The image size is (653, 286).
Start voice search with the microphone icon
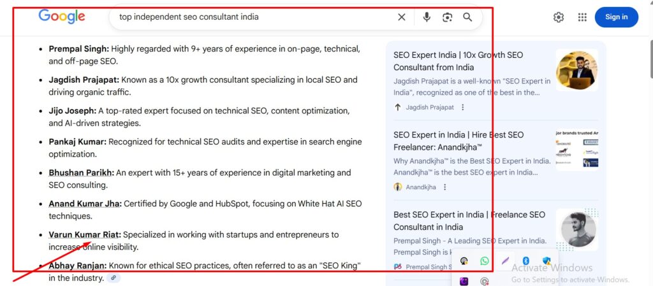(427, 17)
